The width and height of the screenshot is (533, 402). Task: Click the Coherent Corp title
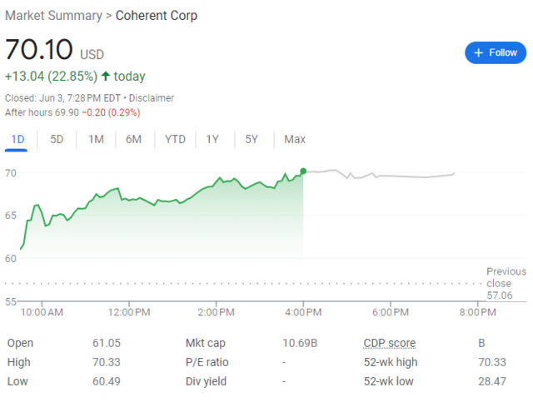pos(157,16)
